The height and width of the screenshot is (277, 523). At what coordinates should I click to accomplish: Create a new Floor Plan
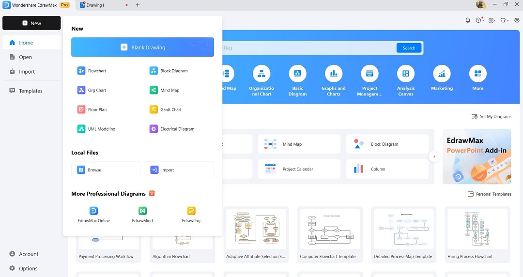(92, 109)
